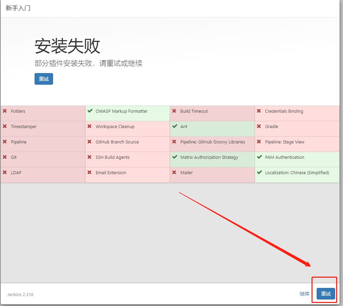The image size is (343, 306).
Task: Click the red X icon beside Folders
Action: coord(5,111)
